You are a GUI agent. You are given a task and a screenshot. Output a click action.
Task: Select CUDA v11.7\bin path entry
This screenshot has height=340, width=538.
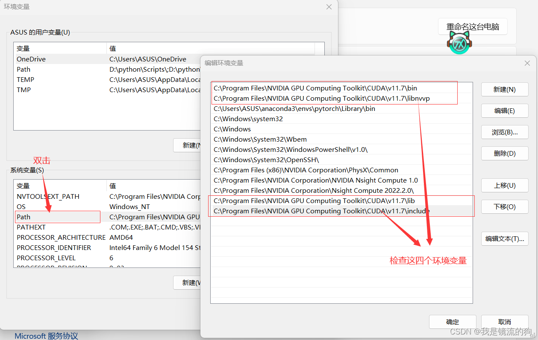(x=342, y=88)
